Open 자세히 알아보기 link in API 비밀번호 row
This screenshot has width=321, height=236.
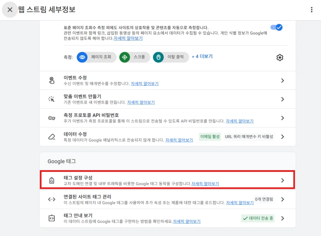tap(239, 121)
